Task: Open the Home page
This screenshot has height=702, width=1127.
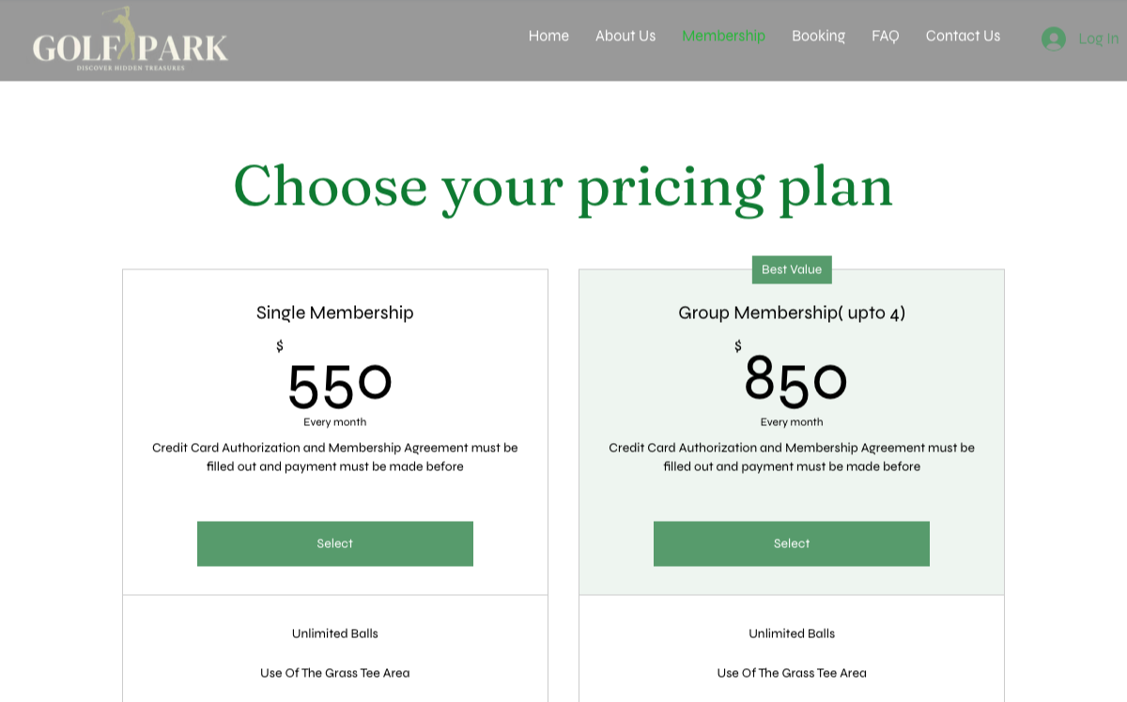Action: click(548, 36)
